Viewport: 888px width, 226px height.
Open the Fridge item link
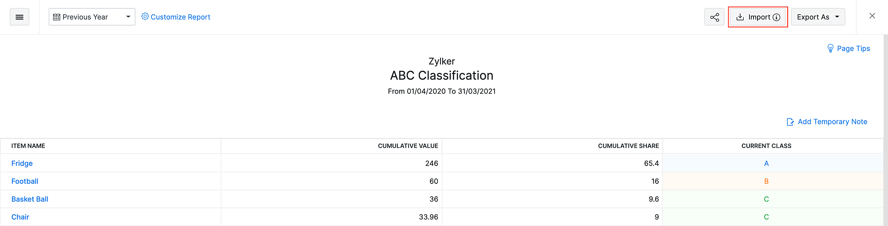click(22, 163)
